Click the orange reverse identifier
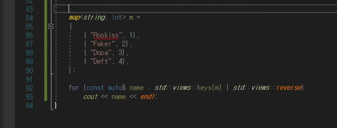The width and height of the screenshot is (337, 128). 289,88
